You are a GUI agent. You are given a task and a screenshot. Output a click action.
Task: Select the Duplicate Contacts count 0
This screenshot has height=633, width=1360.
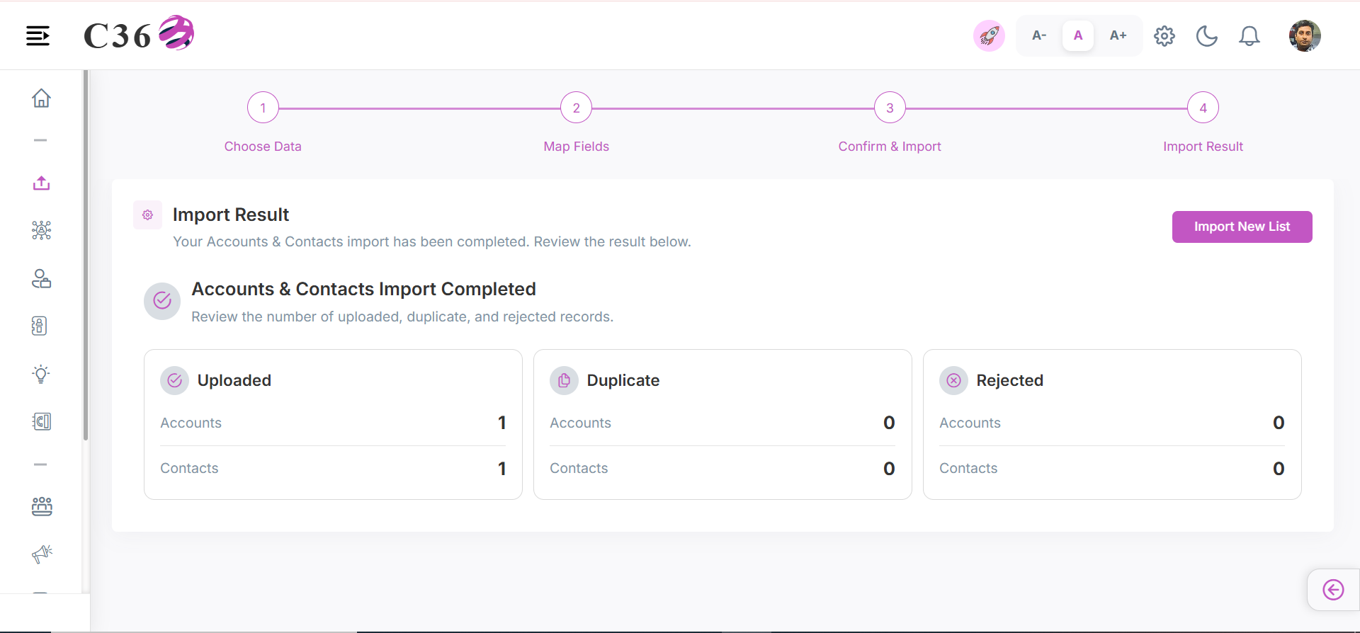point(889,469)
